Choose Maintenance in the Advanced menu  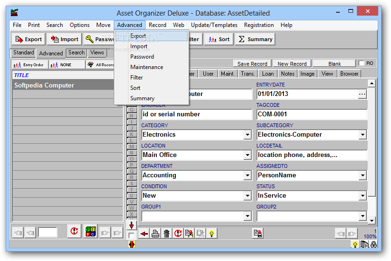(x=151, y=67)
